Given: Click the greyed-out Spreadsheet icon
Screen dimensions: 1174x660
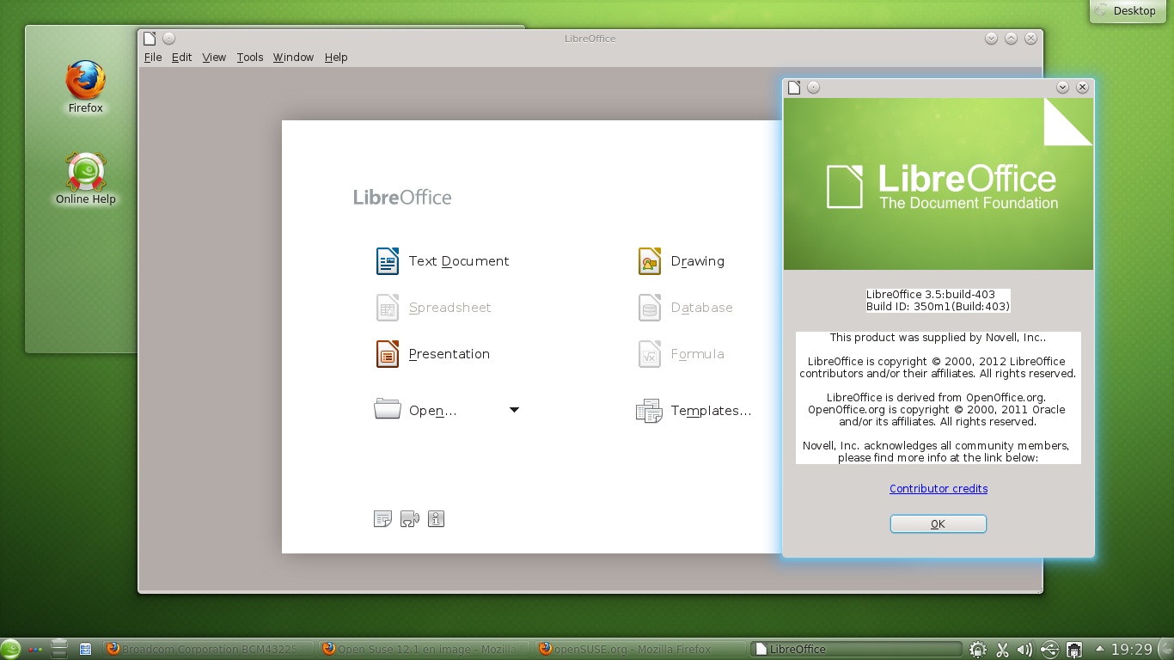Looking at the screenshot, I should [388, 308].
